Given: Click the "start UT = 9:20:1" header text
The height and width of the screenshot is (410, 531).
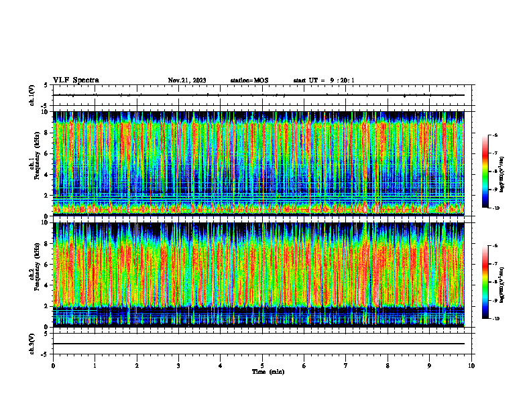Looking at the screenshot, I should (x=324, y=80).
